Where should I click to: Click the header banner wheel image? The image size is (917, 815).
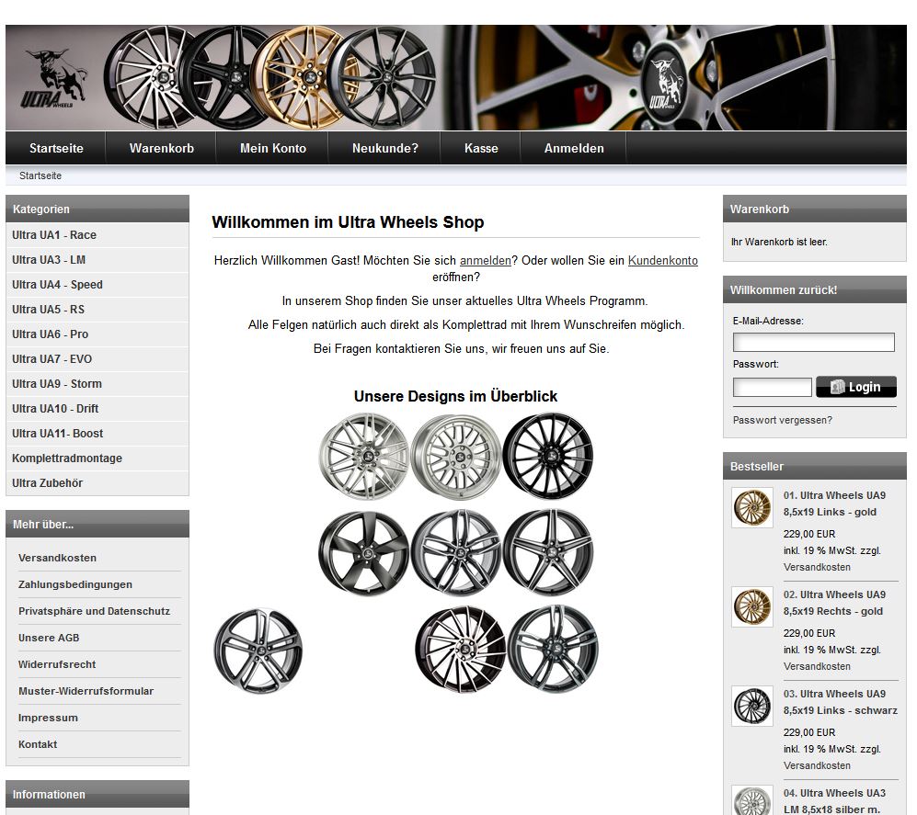pos(456,77)
